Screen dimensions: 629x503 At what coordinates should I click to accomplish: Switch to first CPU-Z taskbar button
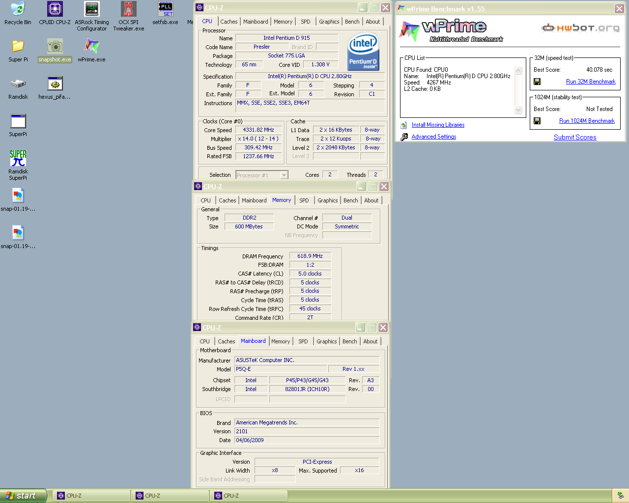92,496
